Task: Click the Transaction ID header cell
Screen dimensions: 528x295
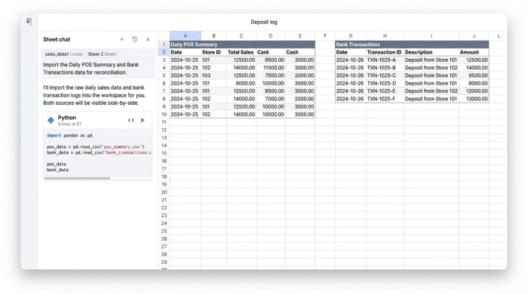Action: tap(385, 52)
